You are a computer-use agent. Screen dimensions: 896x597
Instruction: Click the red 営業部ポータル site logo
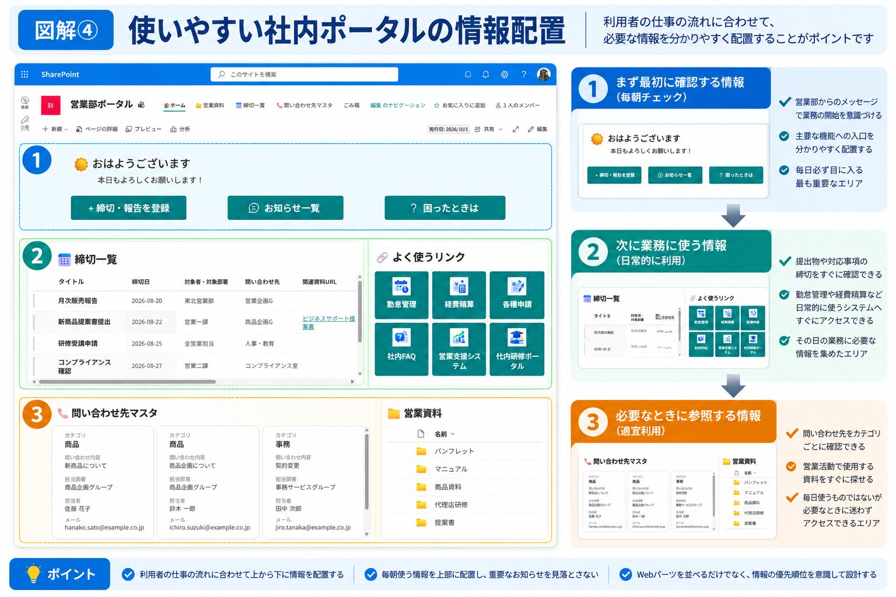pos(51,106)
